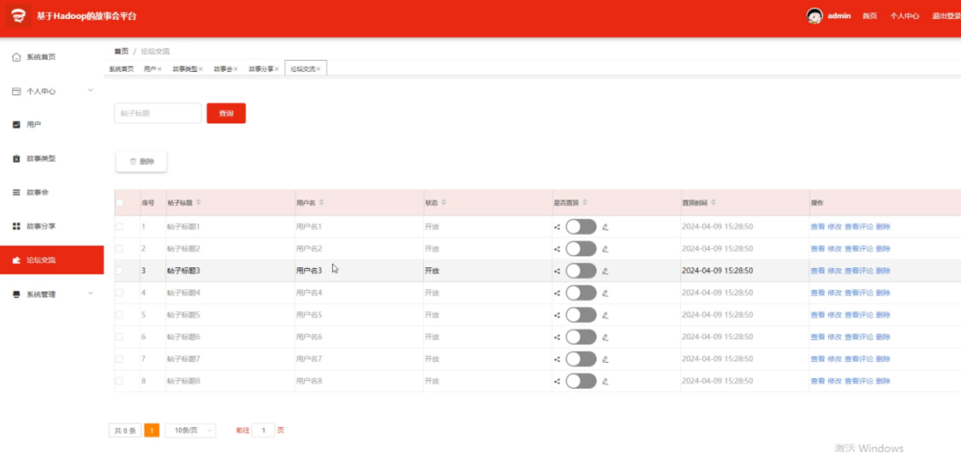The width and height of the screenshot is (961, 453).
Task: Click the 帖子标题 search input field
Action: coord(157,113)
